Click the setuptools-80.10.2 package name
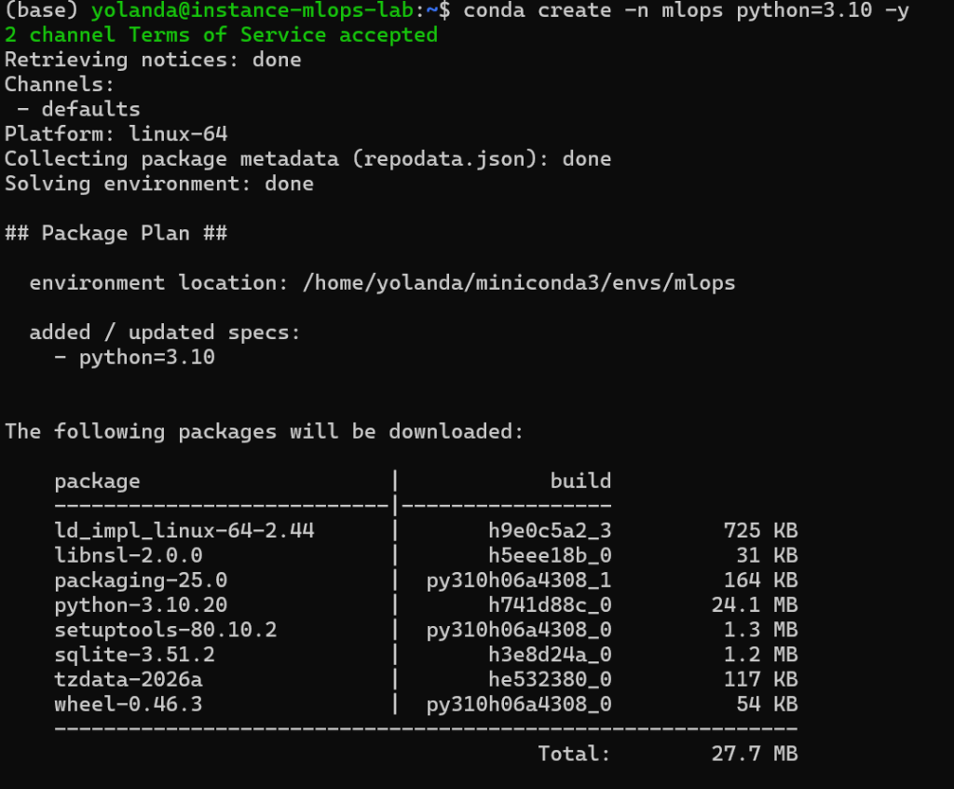The width and height of the screenshot is (954, 789). tap(165, 630)
